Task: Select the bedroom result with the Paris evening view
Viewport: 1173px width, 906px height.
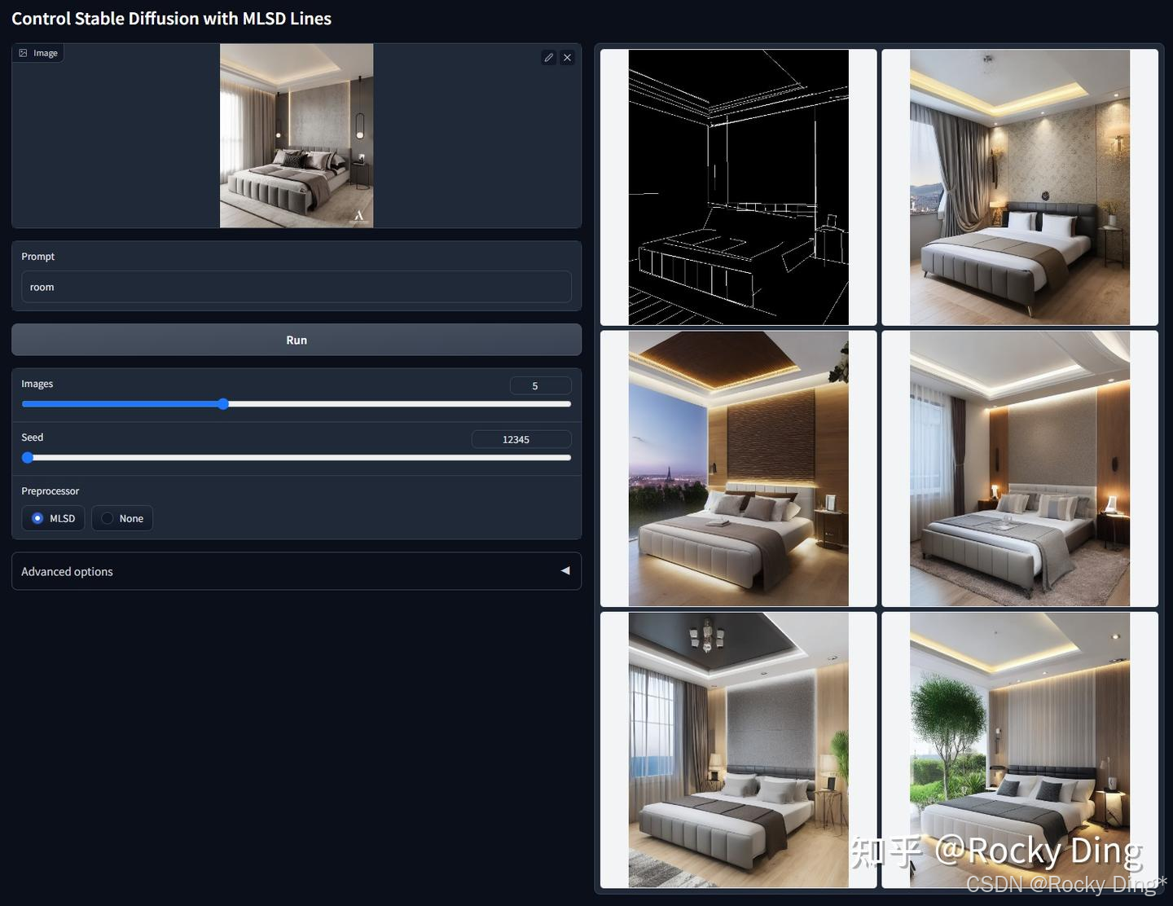Action: (737, 468)
